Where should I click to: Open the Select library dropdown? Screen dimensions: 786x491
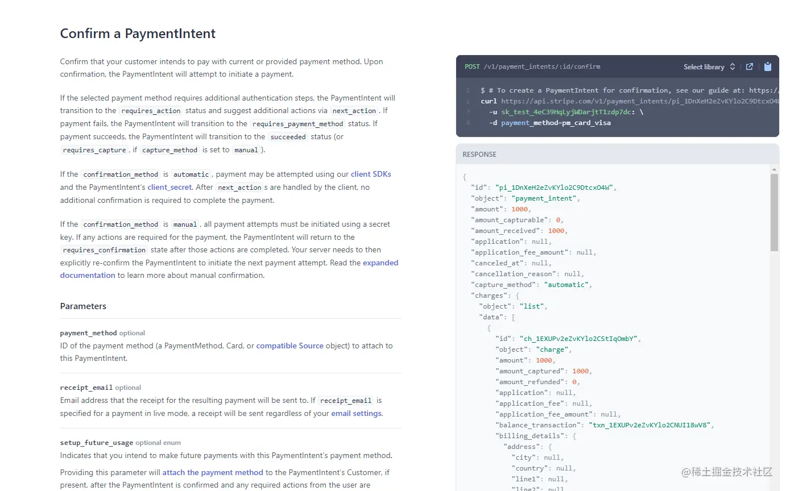(709, 67)
